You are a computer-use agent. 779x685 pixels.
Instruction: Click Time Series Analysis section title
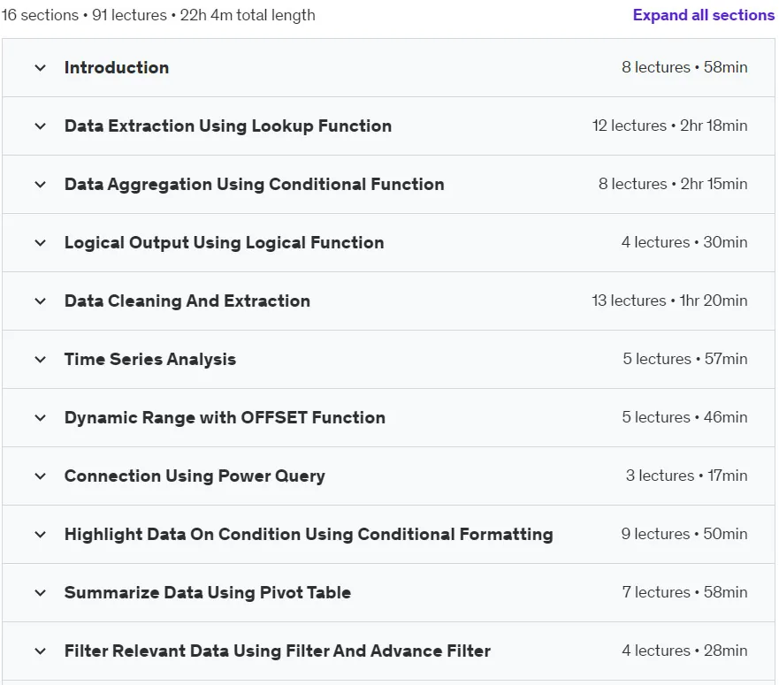pyautogui.click(x=150, y=359)
